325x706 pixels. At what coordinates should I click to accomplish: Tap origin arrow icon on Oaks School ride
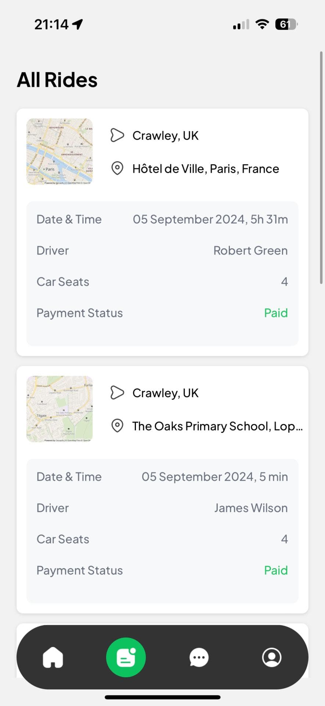pos(117,393)
